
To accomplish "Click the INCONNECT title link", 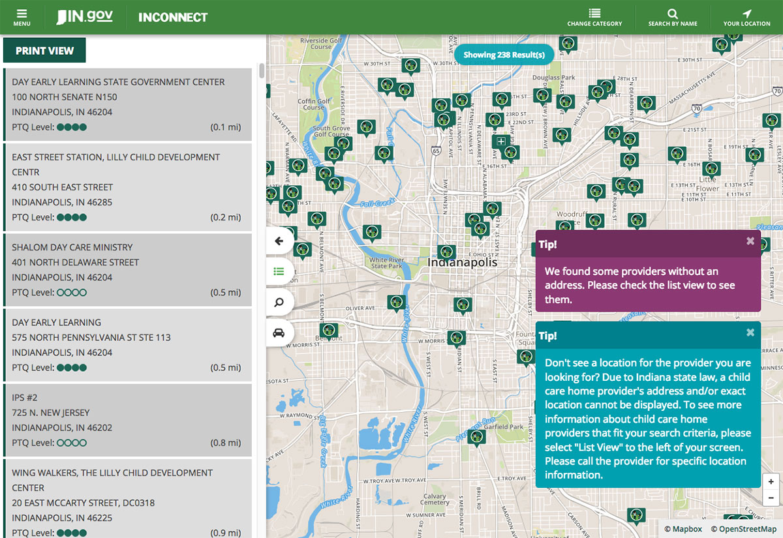I will pos(173,18).
